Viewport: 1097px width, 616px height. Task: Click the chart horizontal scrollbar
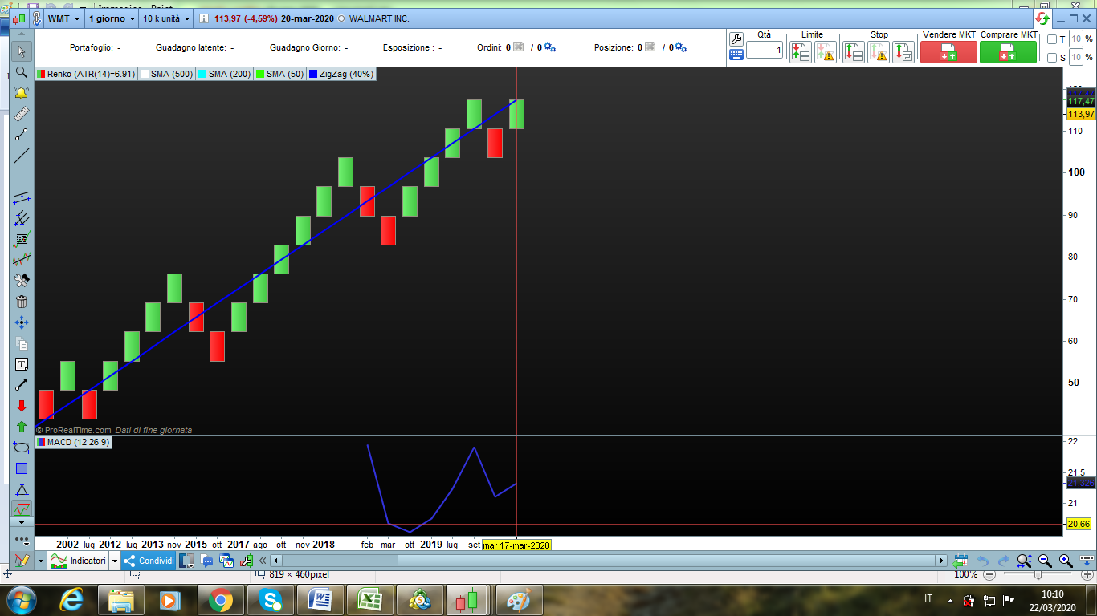tap(610, 561)
